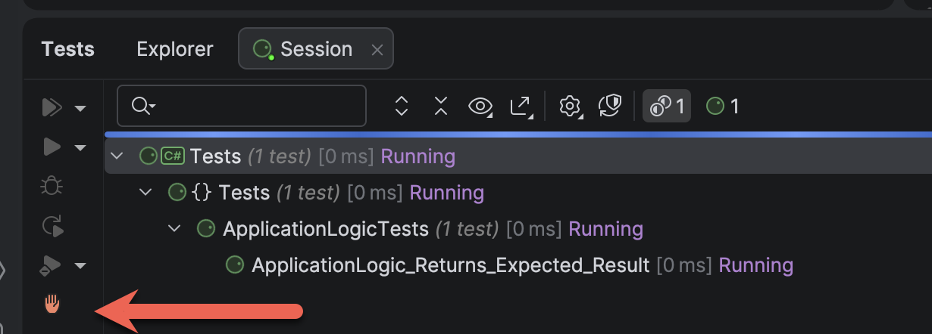Toggle the total tests filter showing 1
Viewport: 932px width, 334px height.
667,107
